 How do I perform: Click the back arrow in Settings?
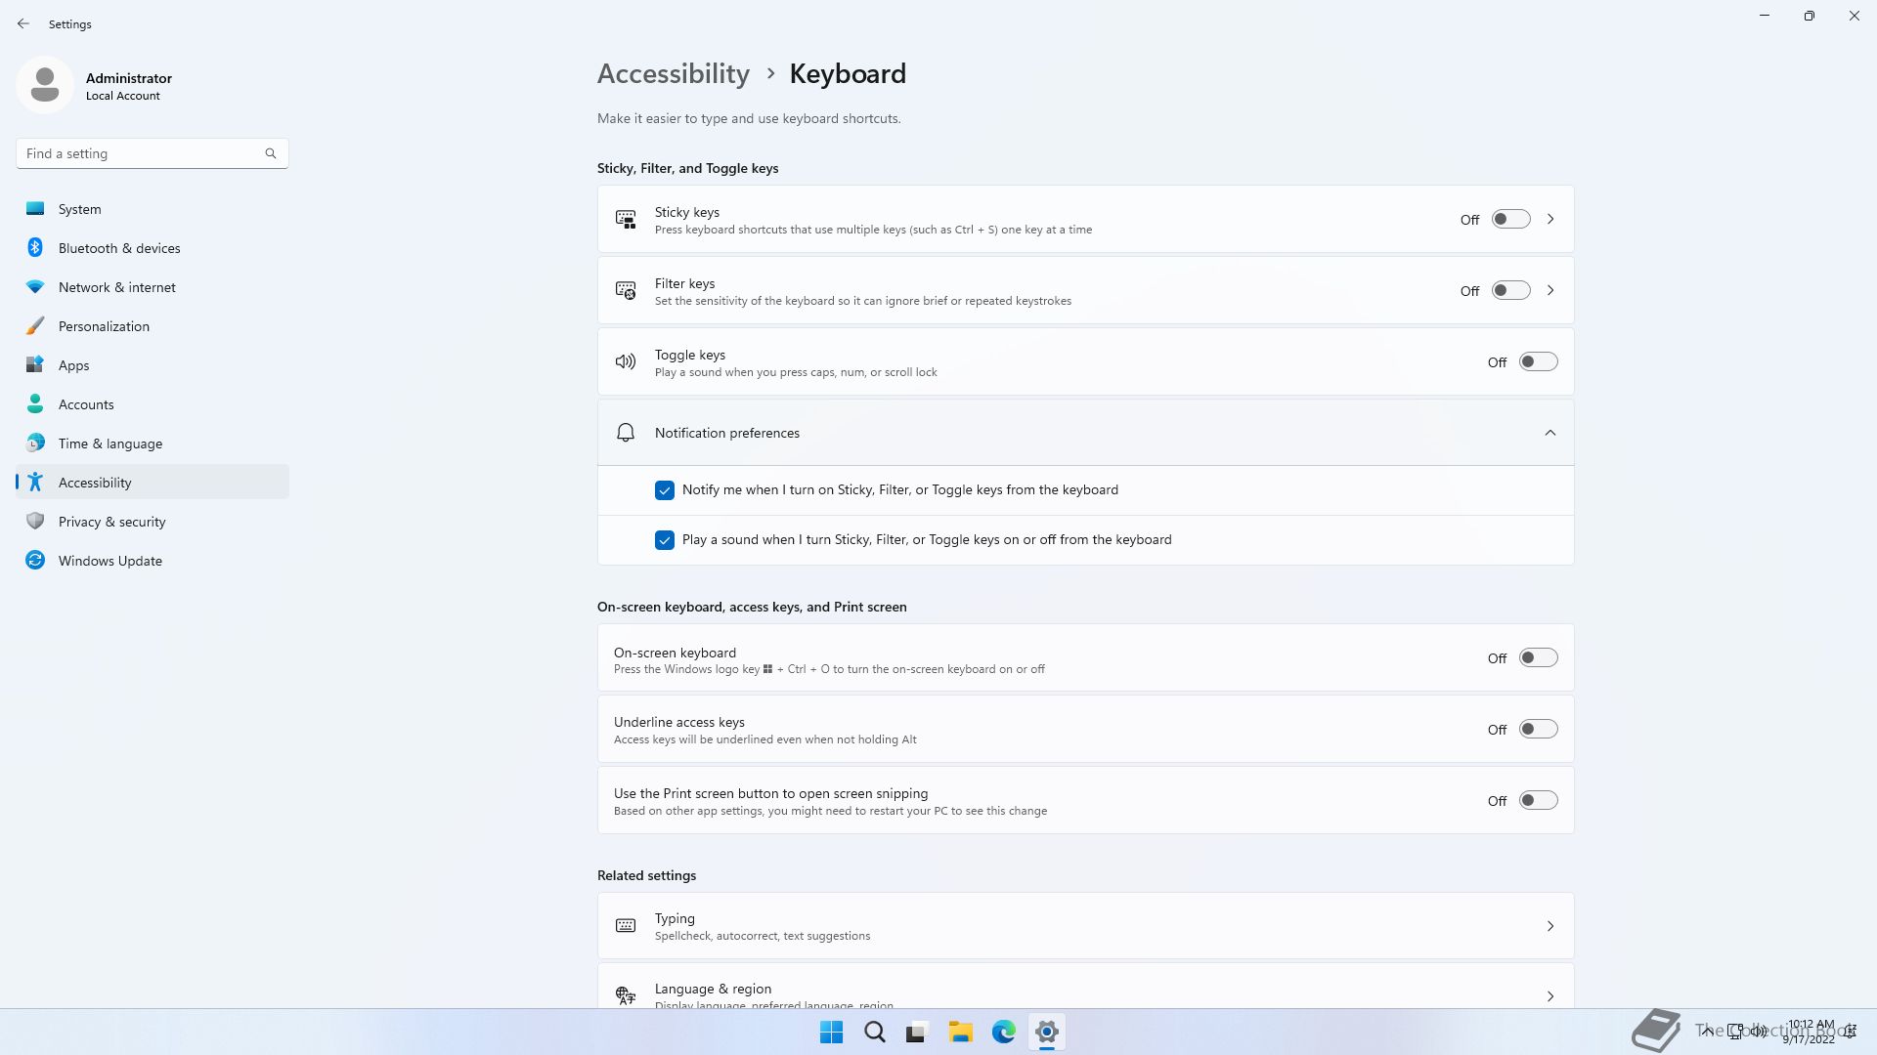(23, 23)
